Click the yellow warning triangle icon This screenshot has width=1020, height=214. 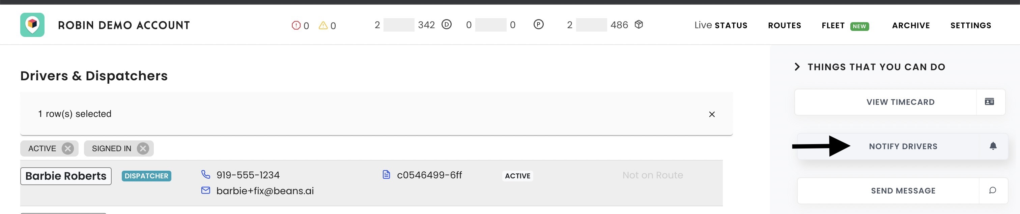click(323, 26)
